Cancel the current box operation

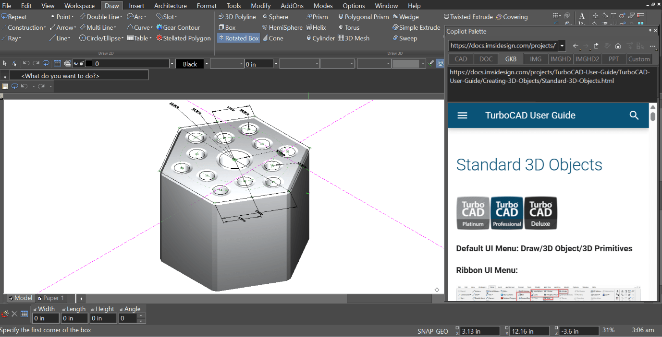(14, 314)
